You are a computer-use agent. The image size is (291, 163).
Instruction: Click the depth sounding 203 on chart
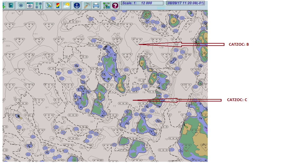pos(7,46)
